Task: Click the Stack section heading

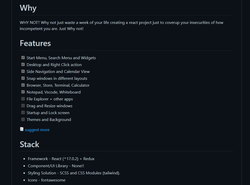Action: click(x=30, y=144)
